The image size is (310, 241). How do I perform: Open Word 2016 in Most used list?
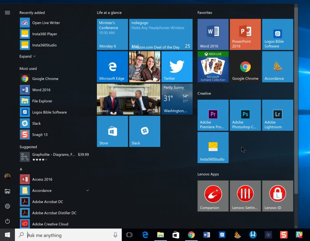[54, 90]
